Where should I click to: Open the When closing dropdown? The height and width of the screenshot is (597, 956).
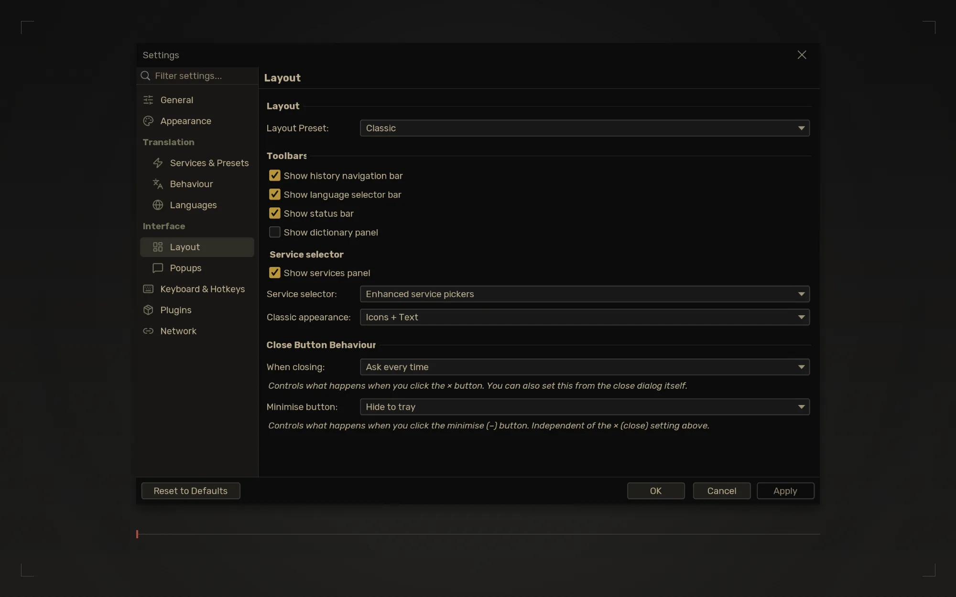585,367
